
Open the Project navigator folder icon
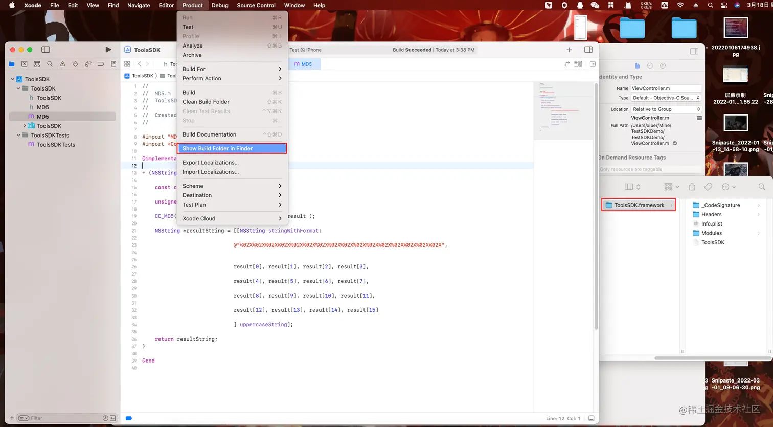click(x=12, y=64)
